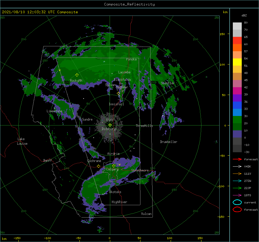This screenshot has height=242, width=259.
Task: Select the magenta 42-39 dBZ swatch
Action: [x=237, y=91]
